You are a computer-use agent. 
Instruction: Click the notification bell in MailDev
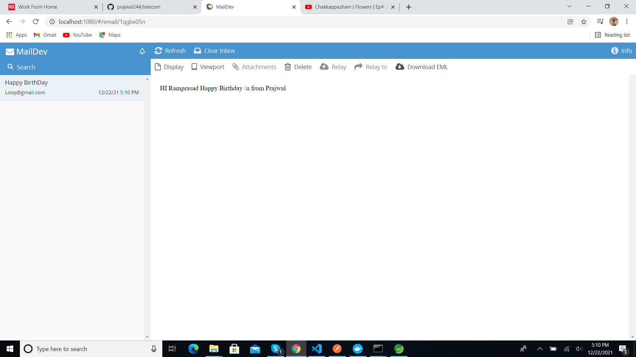(x=142, y=51)
